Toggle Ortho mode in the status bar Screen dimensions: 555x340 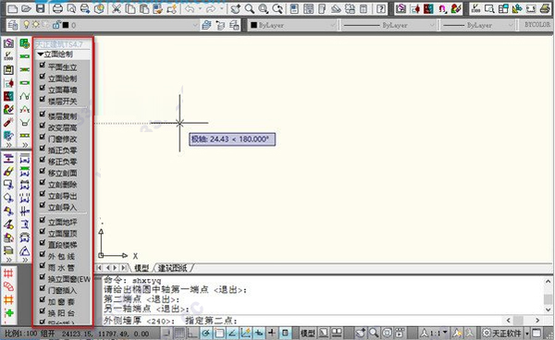(193, 333)
